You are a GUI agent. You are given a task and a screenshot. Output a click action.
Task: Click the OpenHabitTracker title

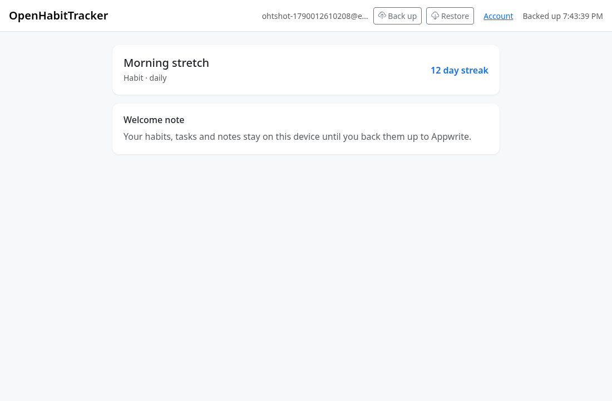pyautogui.click(x=58, y=16)
